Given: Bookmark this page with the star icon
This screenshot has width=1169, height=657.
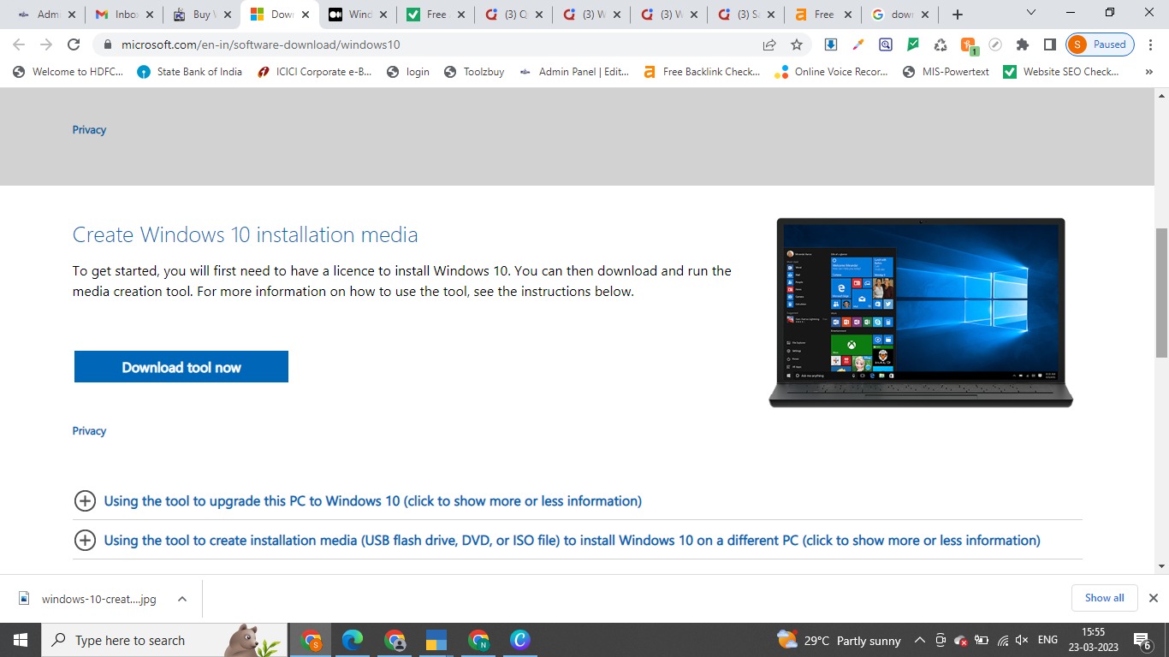Looking at the screenshot, I should [797, 44].
